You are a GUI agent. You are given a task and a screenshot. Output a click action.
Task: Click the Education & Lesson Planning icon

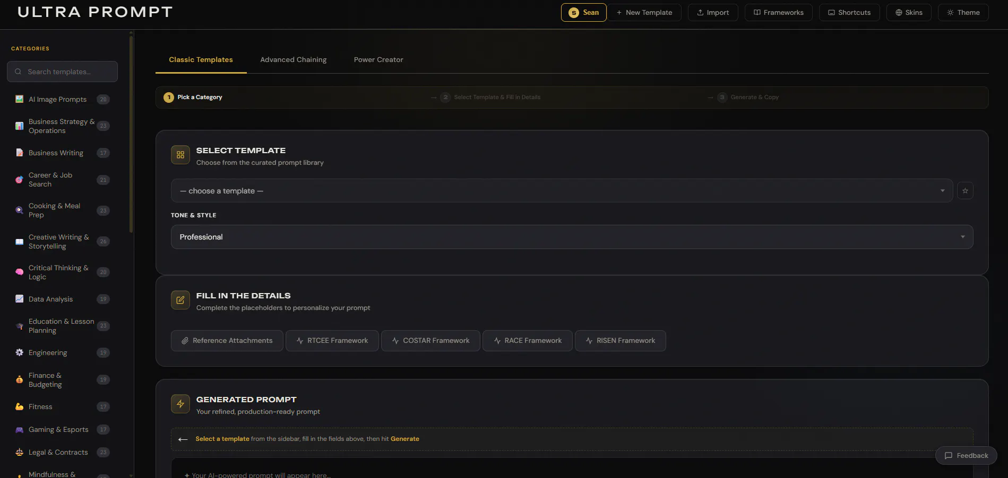[19, 326]
